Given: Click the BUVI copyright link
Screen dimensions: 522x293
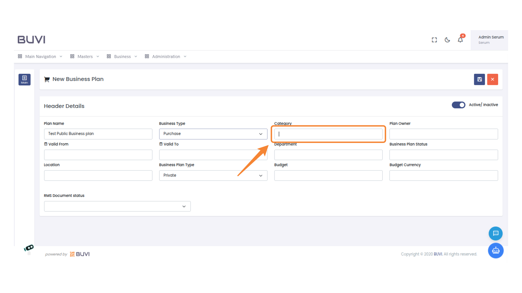Looking at the screenshot, I should coord(438,254).
